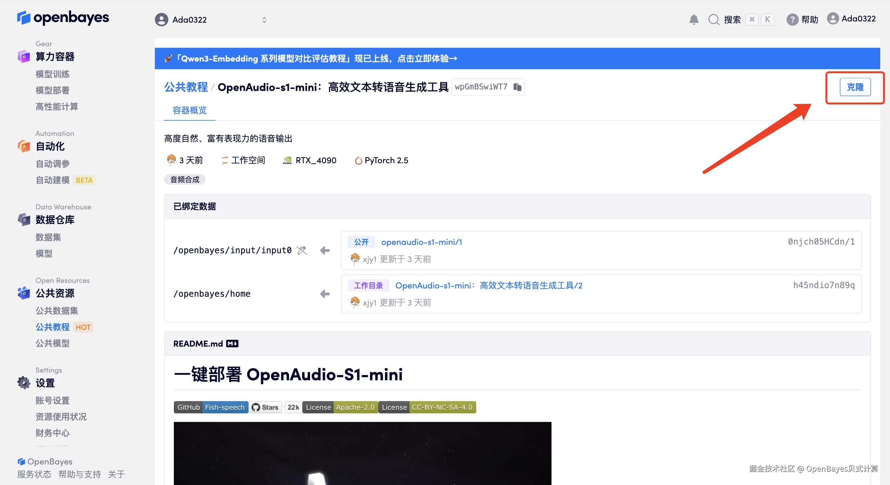Click the GitHub Fish-speech badge
The width and height of the screenshot is (890, 485).
tap(211, 407)
